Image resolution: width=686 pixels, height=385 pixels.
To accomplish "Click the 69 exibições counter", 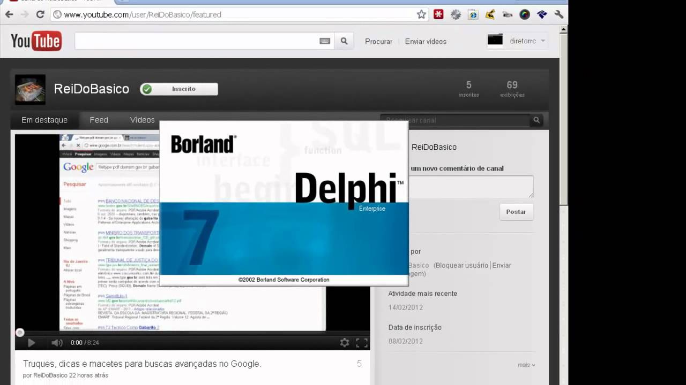I will pos(512,89).
